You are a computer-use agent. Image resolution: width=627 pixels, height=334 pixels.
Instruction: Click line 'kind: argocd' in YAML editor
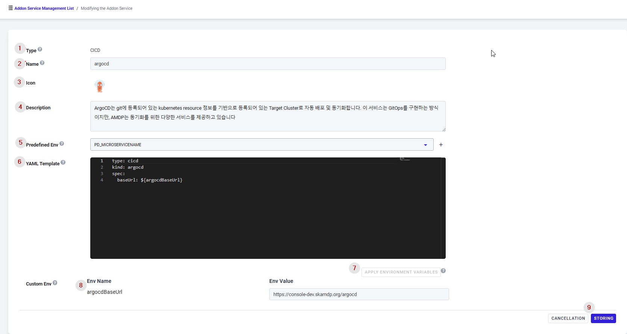pos(128,167)
